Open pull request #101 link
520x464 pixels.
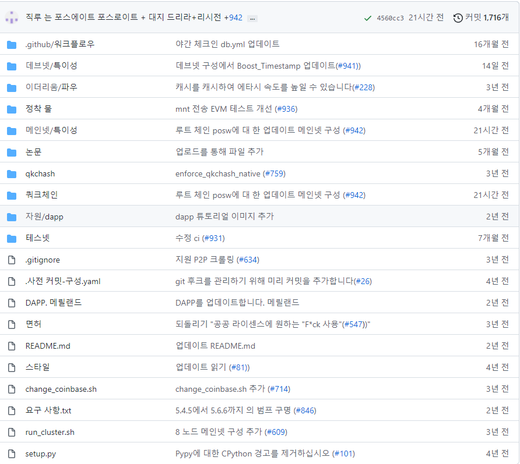pyautogui.click(x=343, y=454)
